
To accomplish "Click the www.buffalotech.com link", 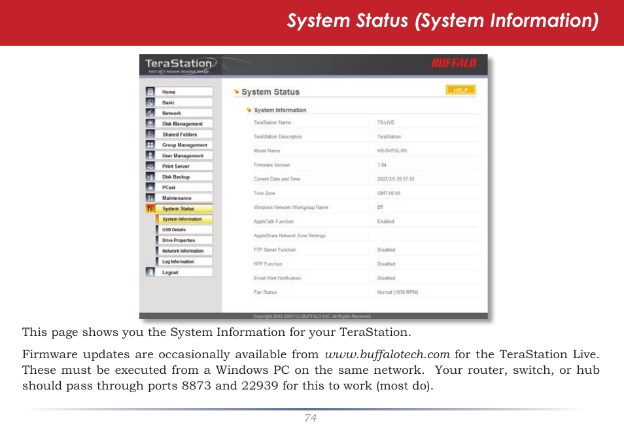I will point(387,354).
